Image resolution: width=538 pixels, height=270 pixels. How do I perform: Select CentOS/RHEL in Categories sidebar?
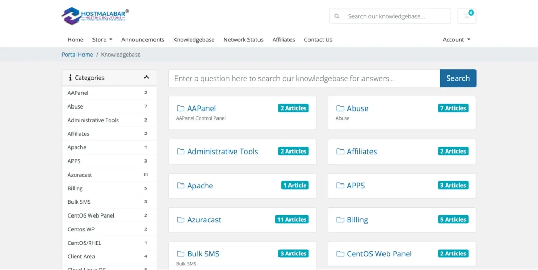[x=109, y=243]
